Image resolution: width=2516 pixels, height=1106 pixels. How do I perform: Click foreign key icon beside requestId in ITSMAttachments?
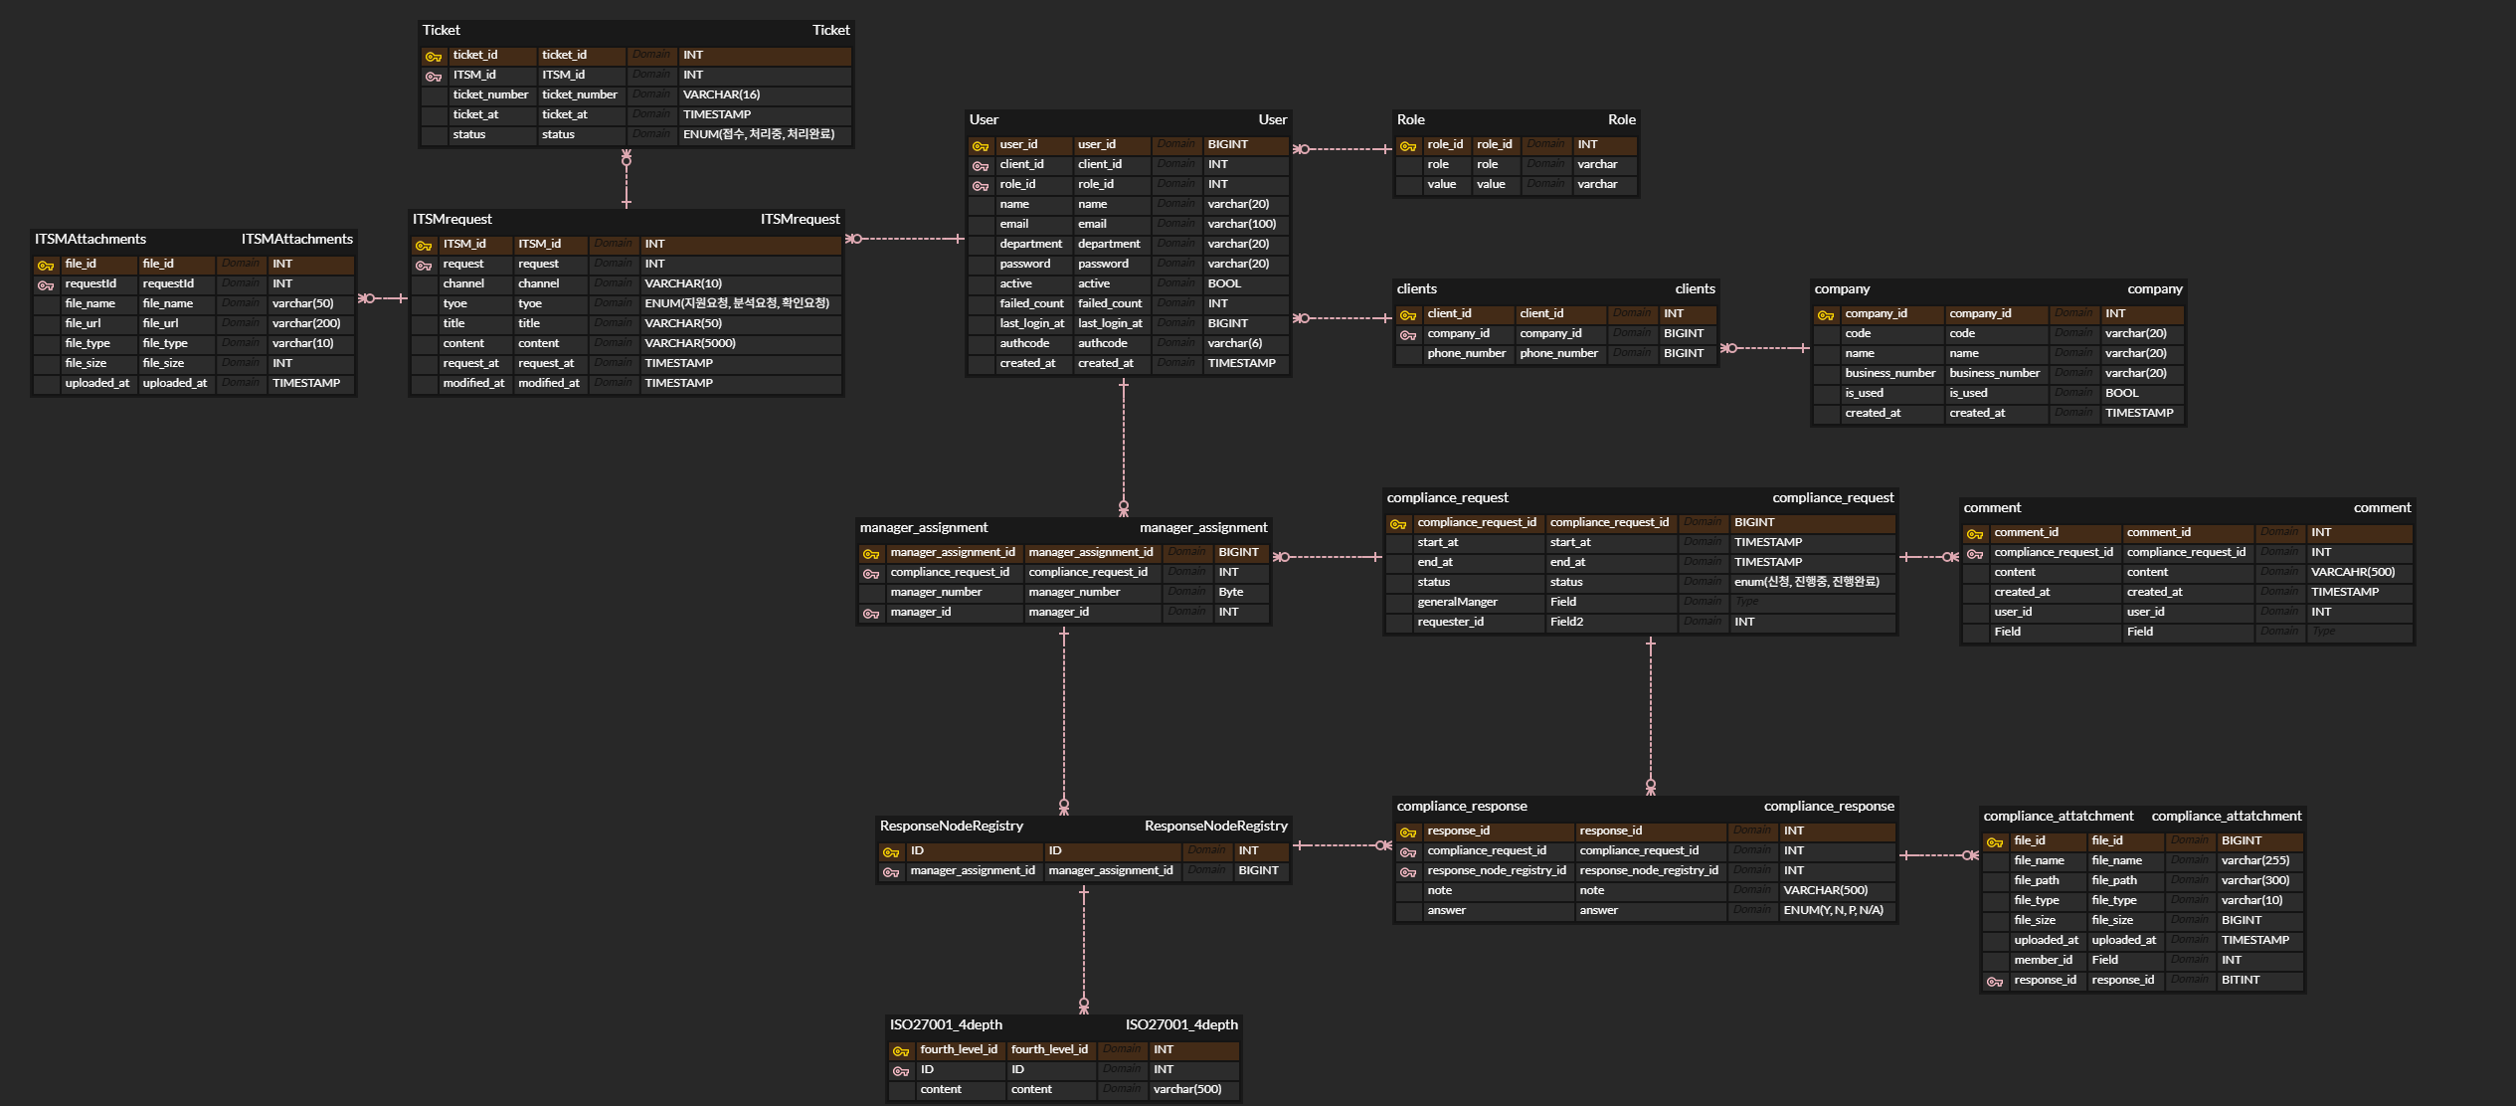[46, 285]
